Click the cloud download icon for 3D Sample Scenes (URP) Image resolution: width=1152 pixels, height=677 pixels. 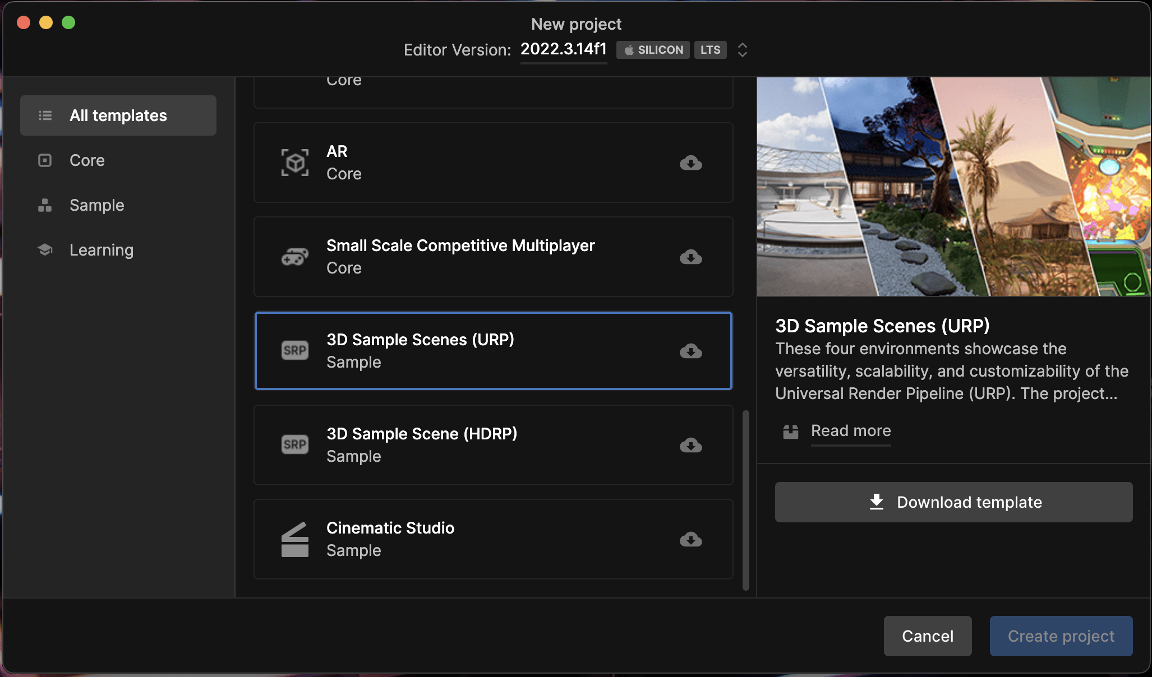690,351
